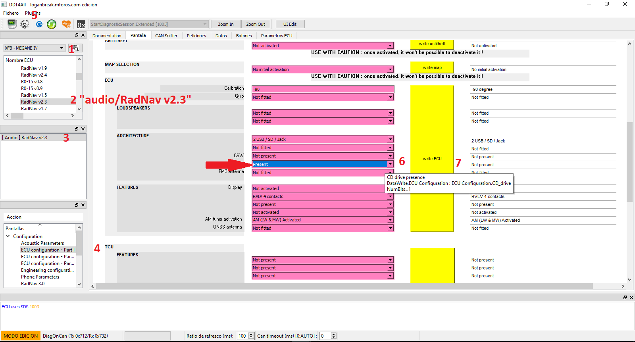Open the Phone Parameters screen
The image size is (635, 342).
point(40,277)
